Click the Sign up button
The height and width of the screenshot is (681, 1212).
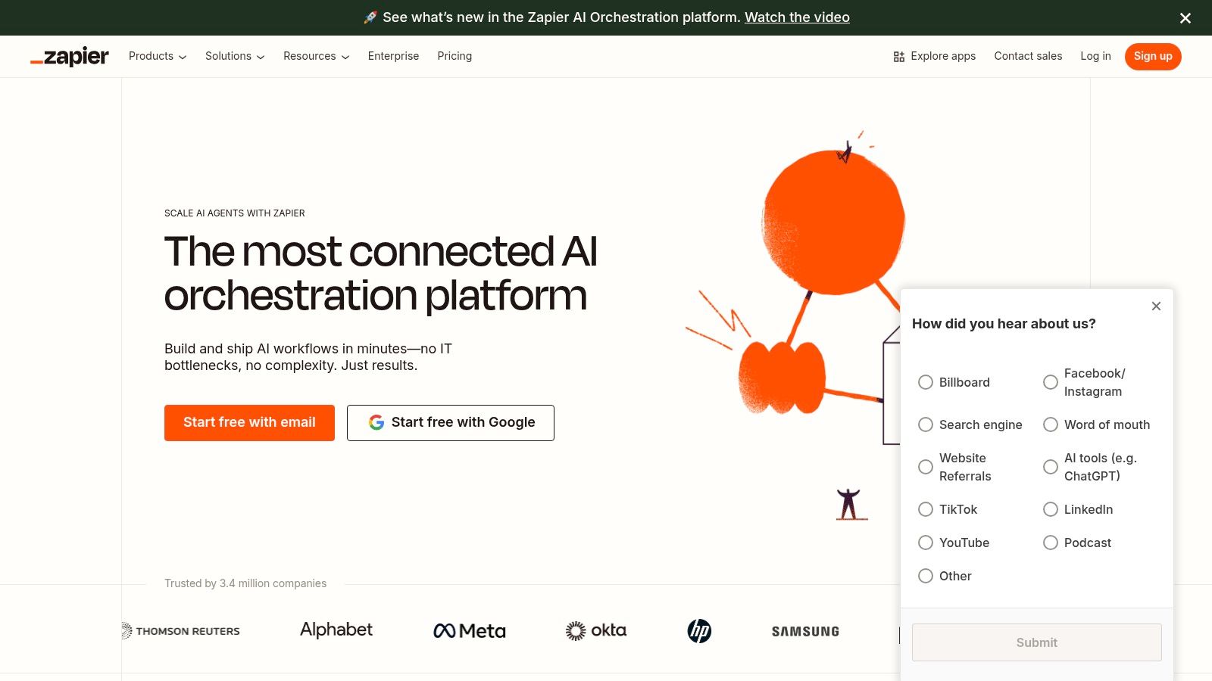click(1153, 56)
